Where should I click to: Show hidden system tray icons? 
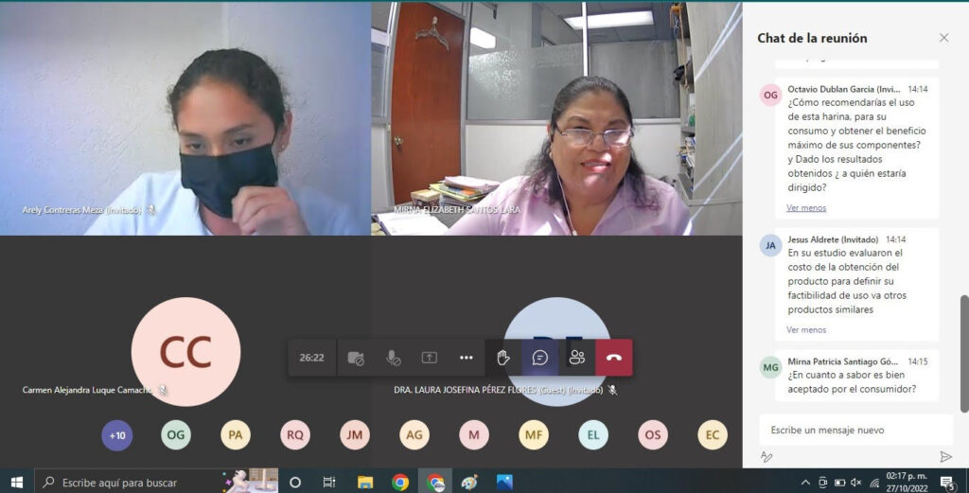pos(805,483)
